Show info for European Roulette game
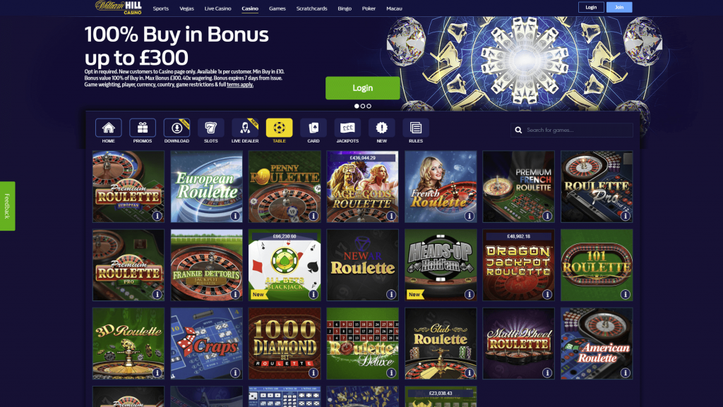 (235, 216)
